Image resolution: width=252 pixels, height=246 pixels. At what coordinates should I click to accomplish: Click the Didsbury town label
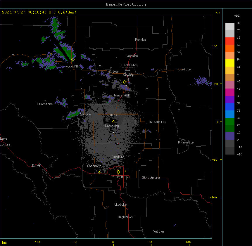click(112, 126)
